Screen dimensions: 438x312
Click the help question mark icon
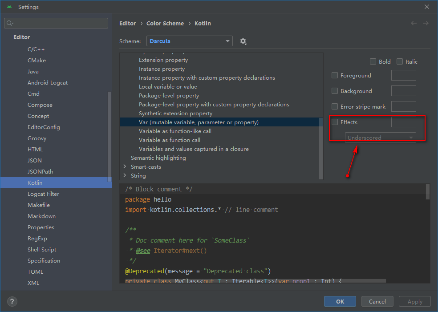point(12,301)
